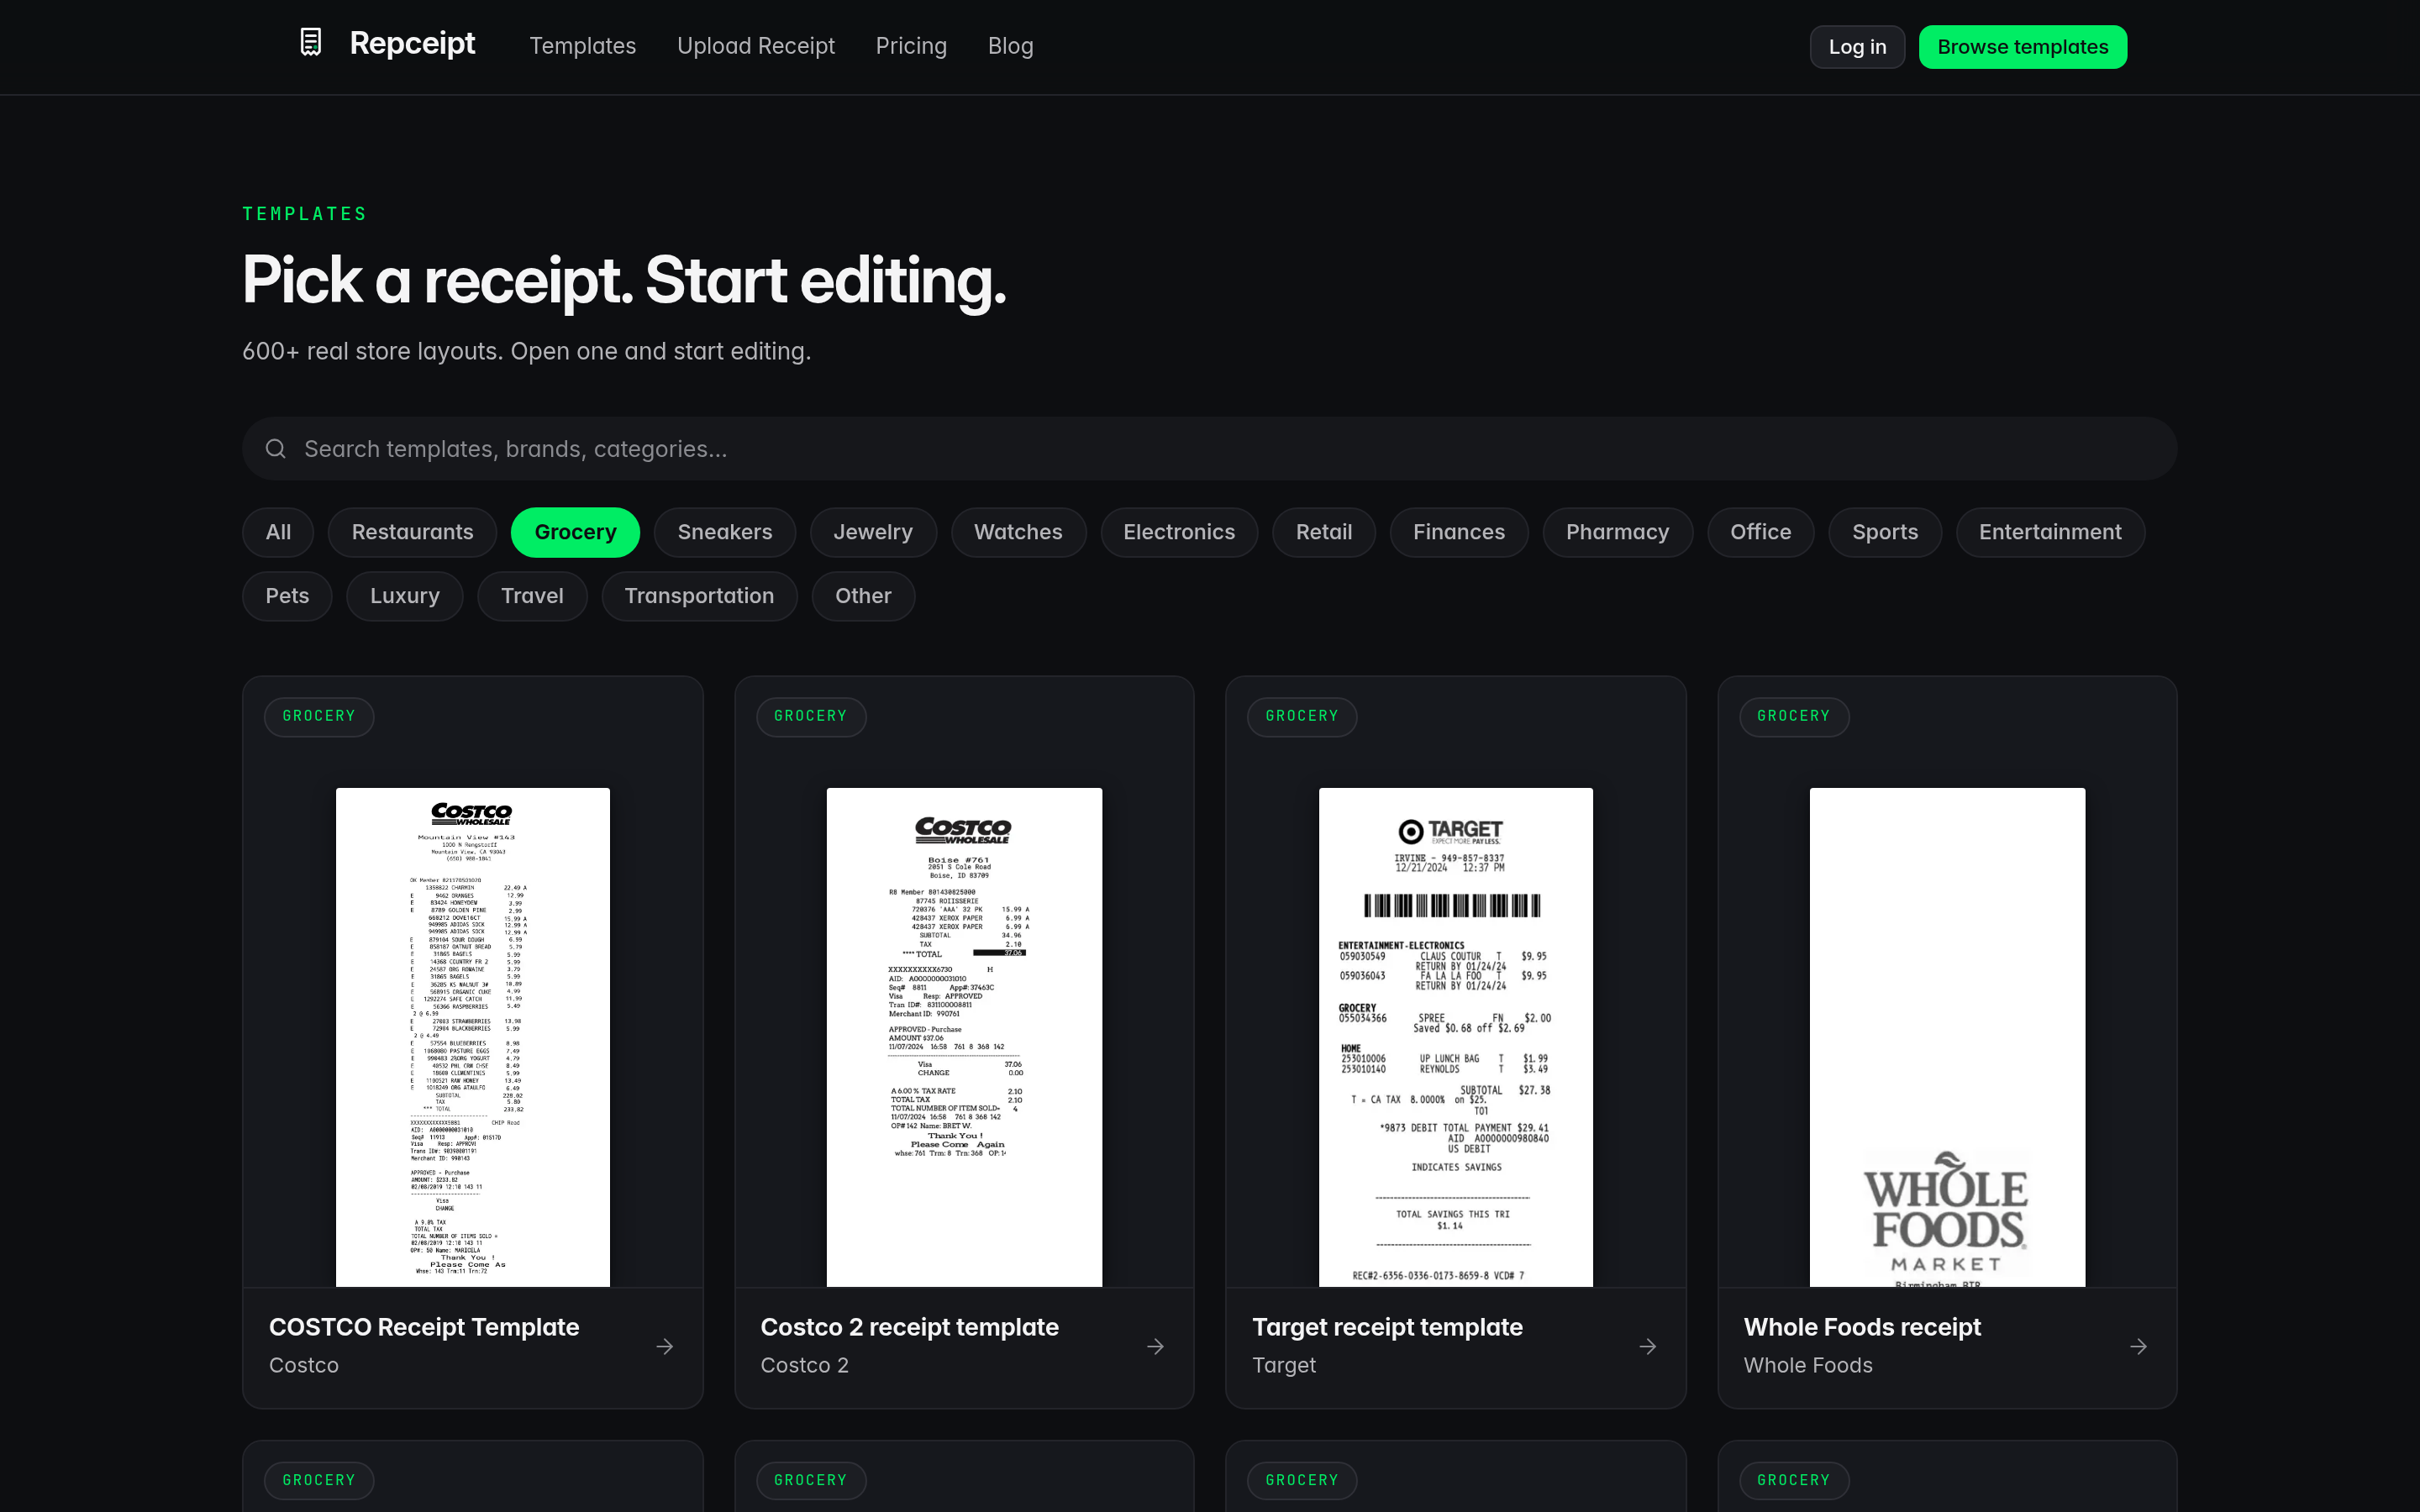2420x1512 pixels.
Task: Click the Repceipt receipt logo icon
Action: (311, 43)
